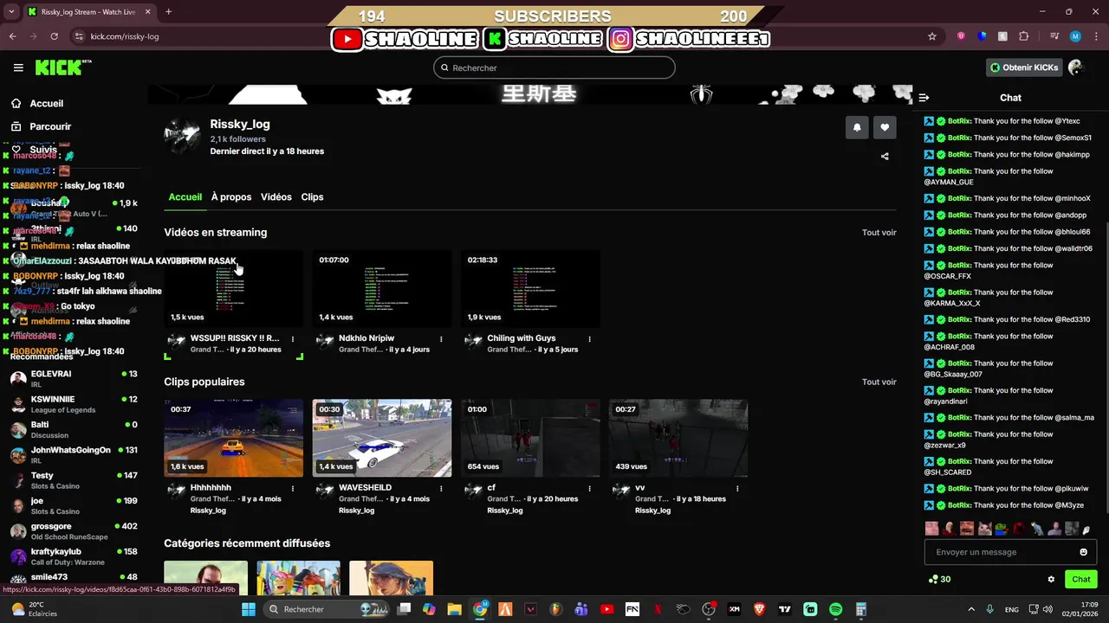The height and width of the screenshot is (623, 1109).
Task: Open a new browser tab with plus
Action: click(x=168, y=12)
